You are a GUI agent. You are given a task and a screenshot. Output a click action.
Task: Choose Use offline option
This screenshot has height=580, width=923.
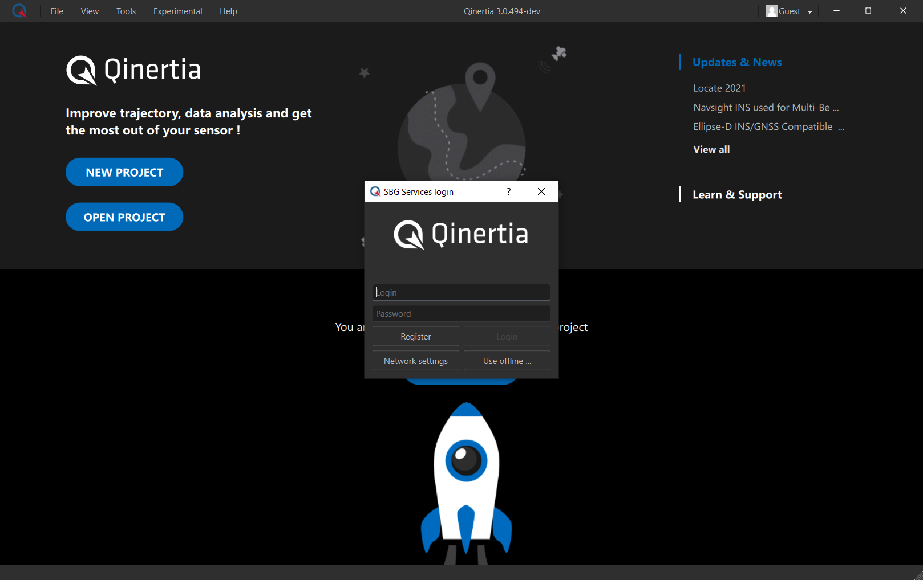click(x=507, y=361)
